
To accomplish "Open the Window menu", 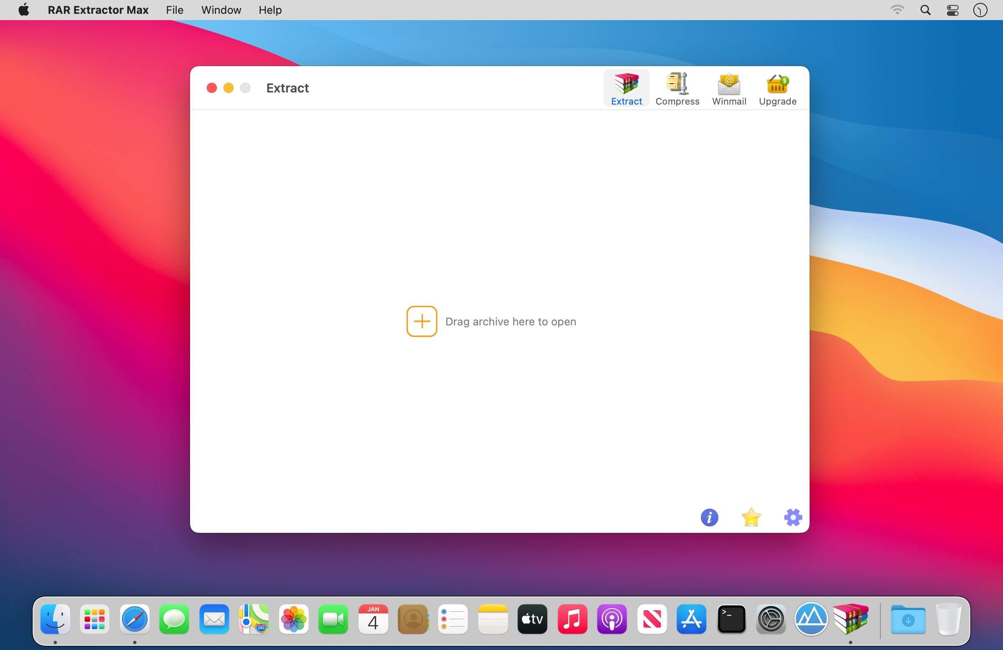I will [221, 10].
